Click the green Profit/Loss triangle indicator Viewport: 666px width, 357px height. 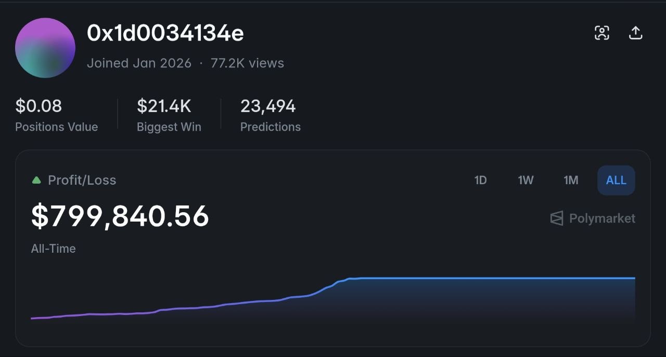pos(36,180)
